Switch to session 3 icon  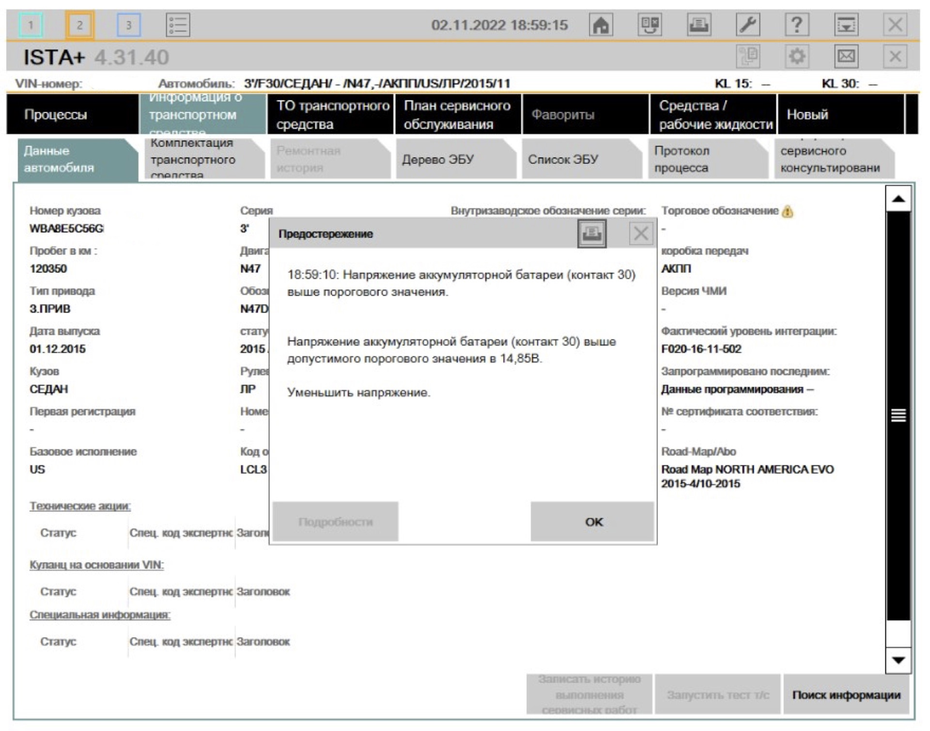pos(129,25)
